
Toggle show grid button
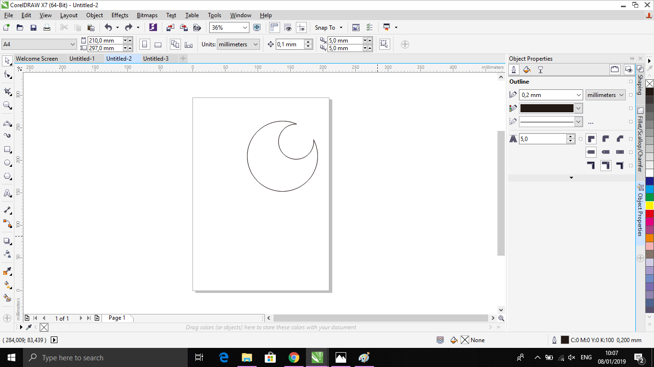288,28
